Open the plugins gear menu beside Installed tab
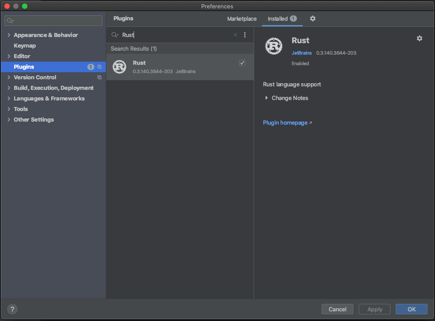The height and width of the screenshot is (321, 435). coord(313,18)
